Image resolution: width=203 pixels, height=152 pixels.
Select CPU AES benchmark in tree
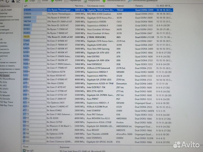pos(3,86)
